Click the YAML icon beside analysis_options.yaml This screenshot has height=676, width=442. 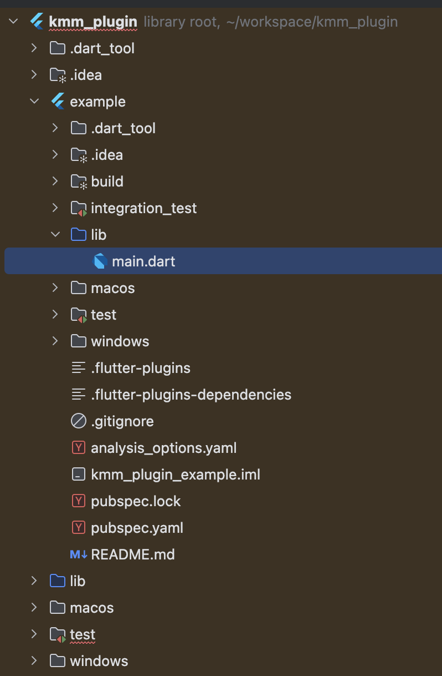(x=79, y=448)
